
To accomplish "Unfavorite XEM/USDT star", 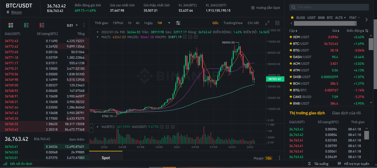I will [291, 37].
